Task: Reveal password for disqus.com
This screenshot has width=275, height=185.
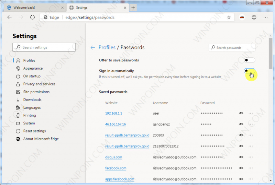Action: coord(241,157)
